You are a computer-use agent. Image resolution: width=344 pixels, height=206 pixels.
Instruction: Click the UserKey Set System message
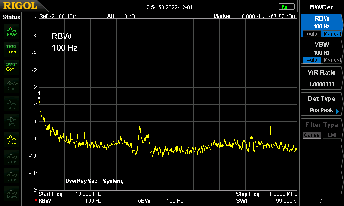point(94,181)
